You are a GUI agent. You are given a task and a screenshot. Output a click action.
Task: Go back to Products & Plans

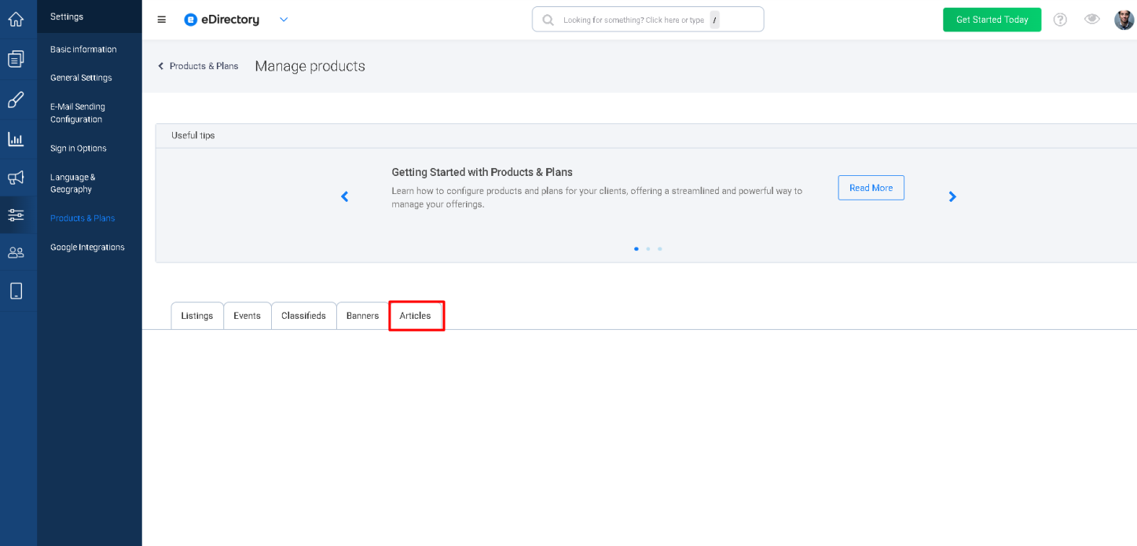pyautogui.click(x=198, y=66)
